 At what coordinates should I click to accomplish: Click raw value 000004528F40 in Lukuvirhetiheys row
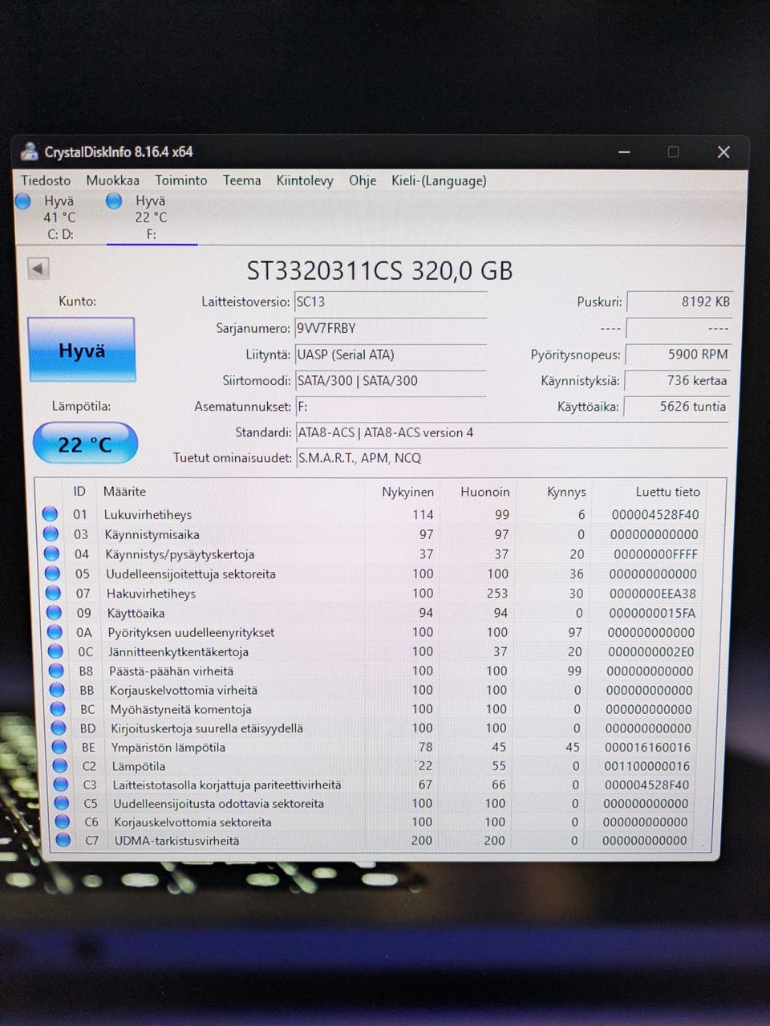click(x=654, y=514)
